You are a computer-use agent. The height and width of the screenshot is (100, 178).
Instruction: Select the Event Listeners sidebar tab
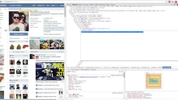75,70
